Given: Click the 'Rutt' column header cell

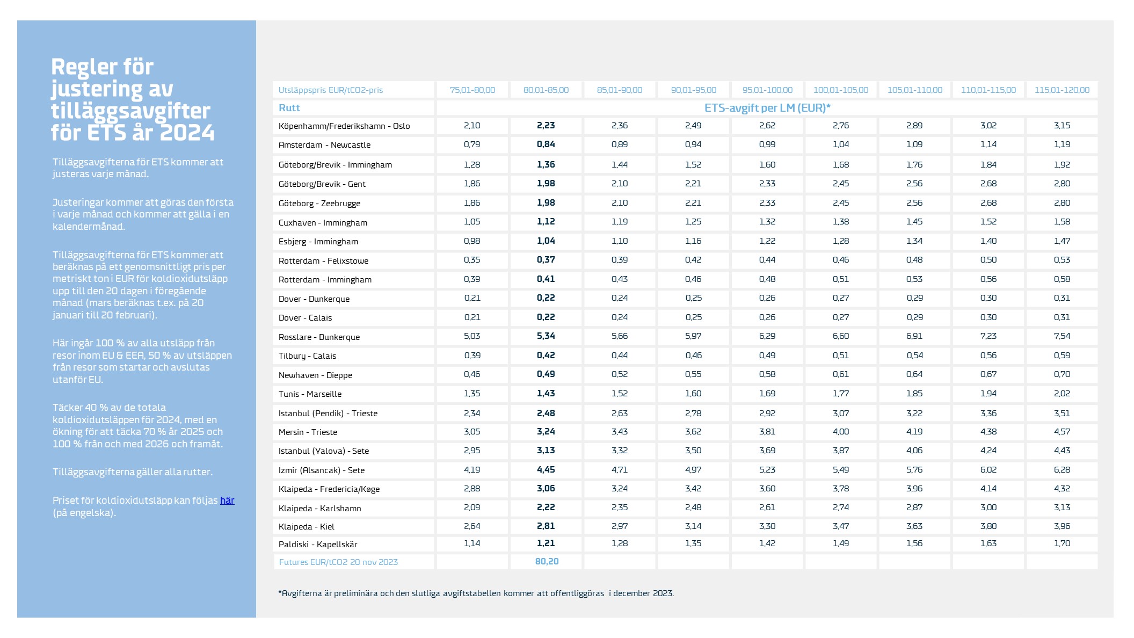Looking at the screenshot, I should [x=289, y=108].
